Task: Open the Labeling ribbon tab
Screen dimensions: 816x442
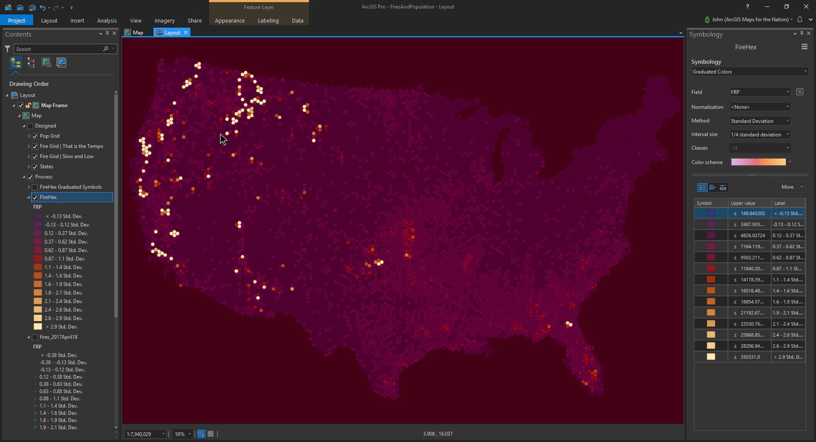Action: [x=268, y=20]
